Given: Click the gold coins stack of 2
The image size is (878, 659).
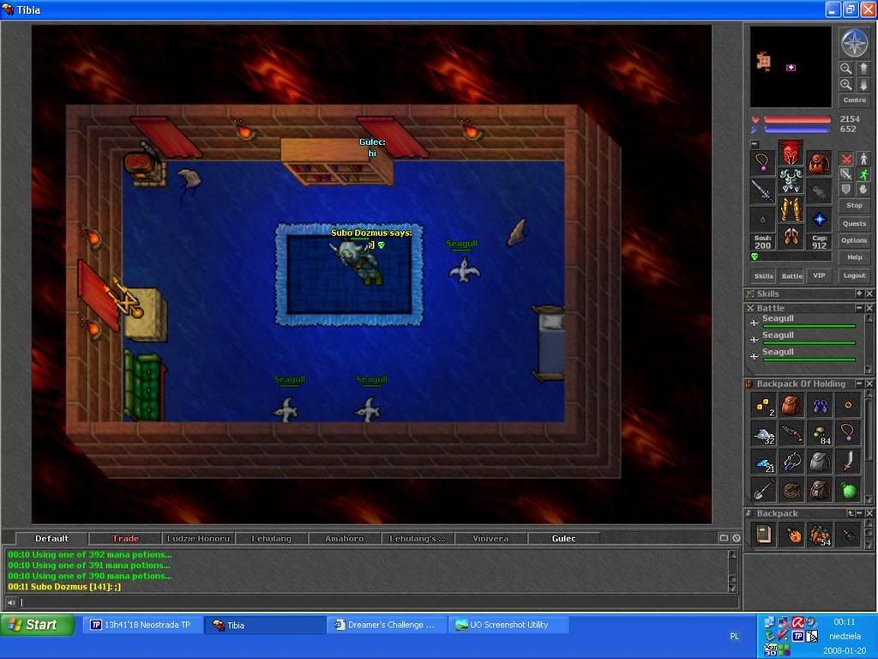Looking at the screenshot, I should [763, 405].
